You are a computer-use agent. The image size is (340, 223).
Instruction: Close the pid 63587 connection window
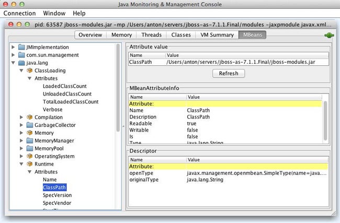pos(11,25)
